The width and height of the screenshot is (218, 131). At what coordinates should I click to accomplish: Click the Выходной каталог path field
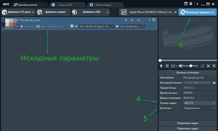coord(197,83)
